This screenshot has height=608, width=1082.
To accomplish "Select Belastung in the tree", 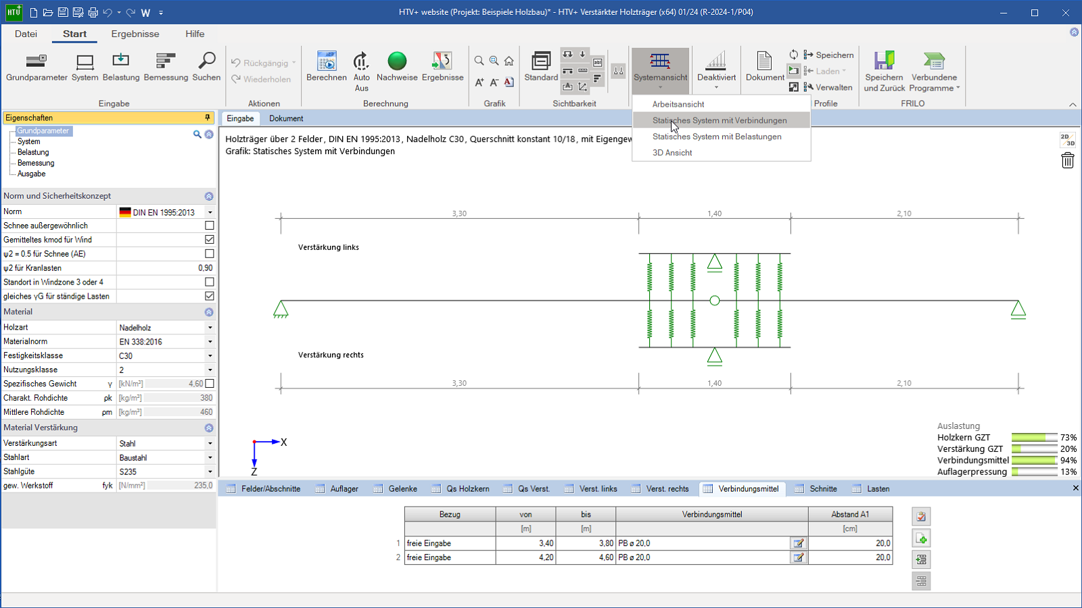I will 33,152.
